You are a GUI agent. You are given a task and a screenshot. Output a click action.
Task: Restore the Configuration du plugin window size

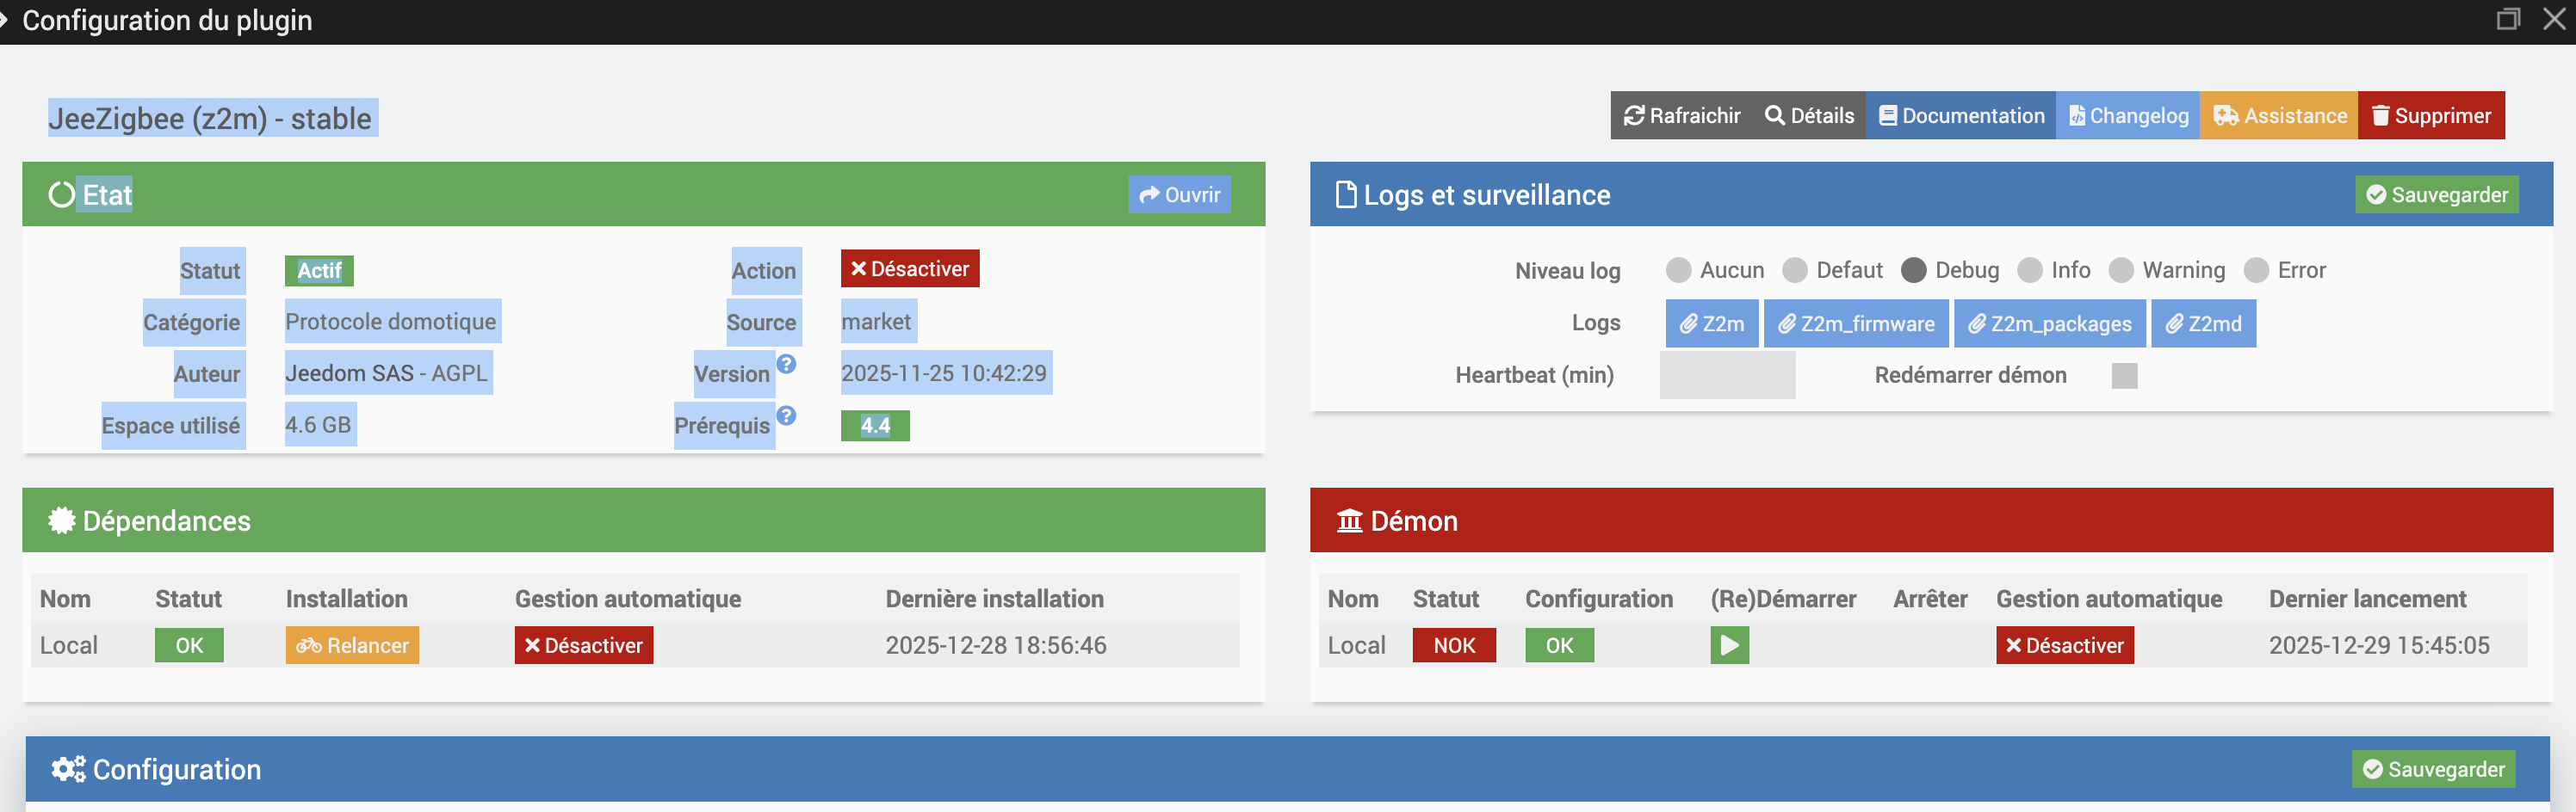click(x=2508, y=19)
